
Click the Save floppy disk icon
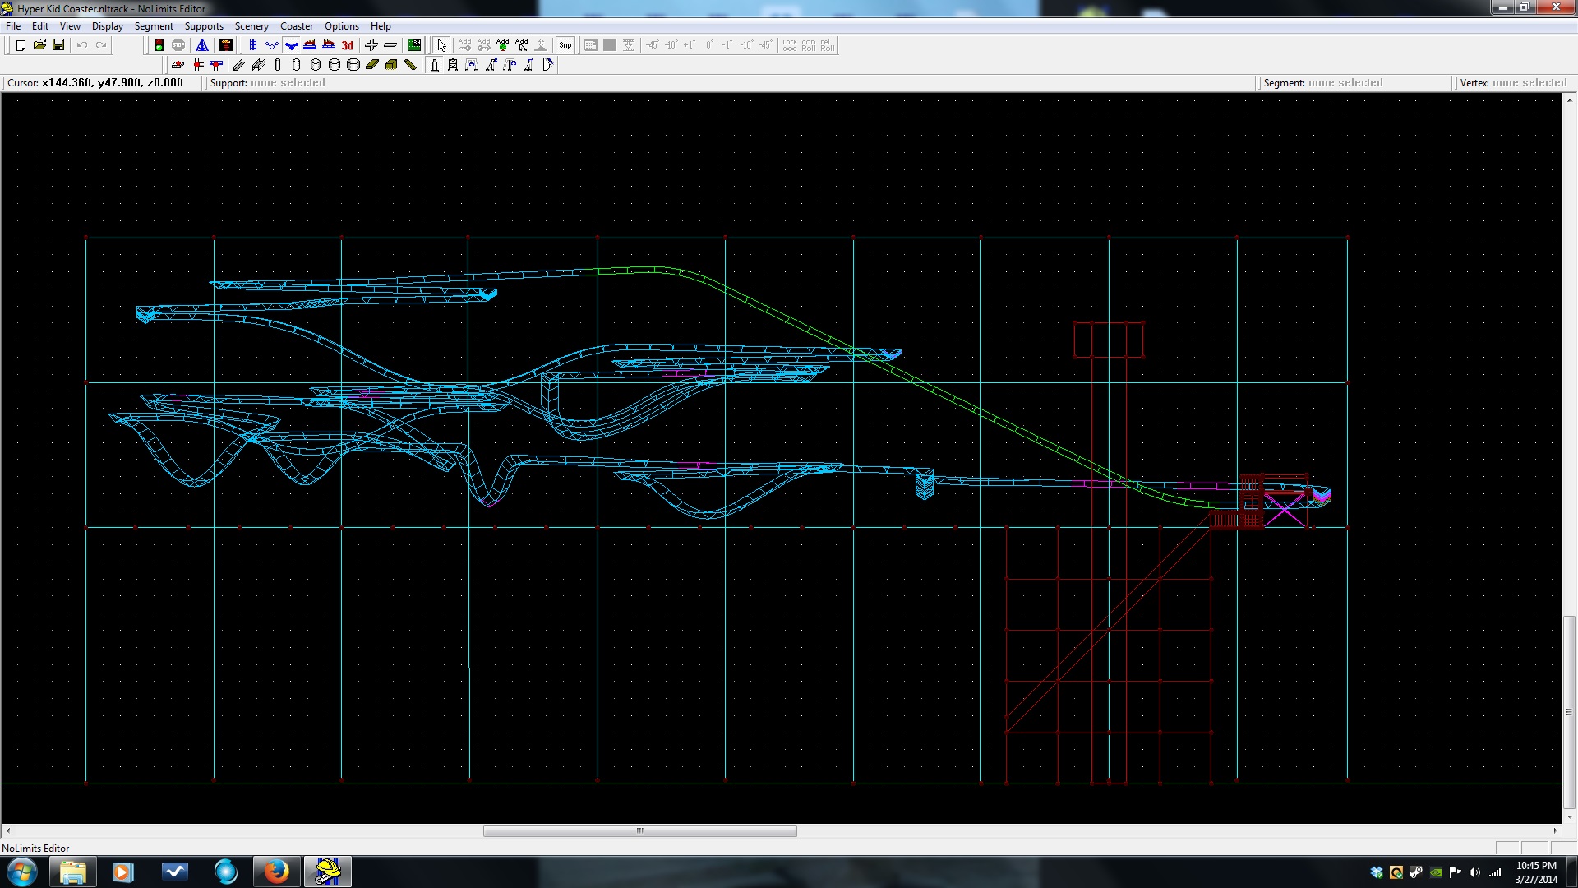(58, 45)
